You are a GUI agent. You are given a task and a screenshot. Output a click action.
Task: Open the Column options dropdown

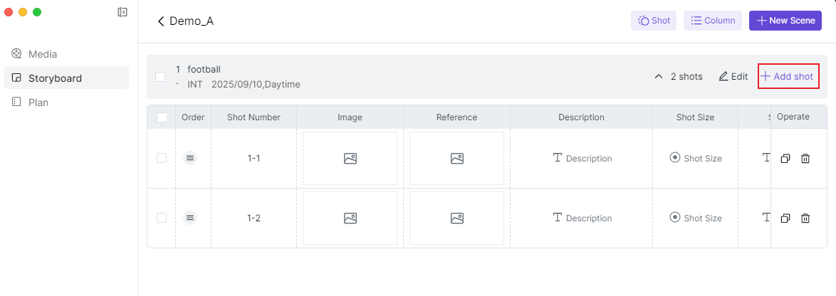(x=712, y=21)
